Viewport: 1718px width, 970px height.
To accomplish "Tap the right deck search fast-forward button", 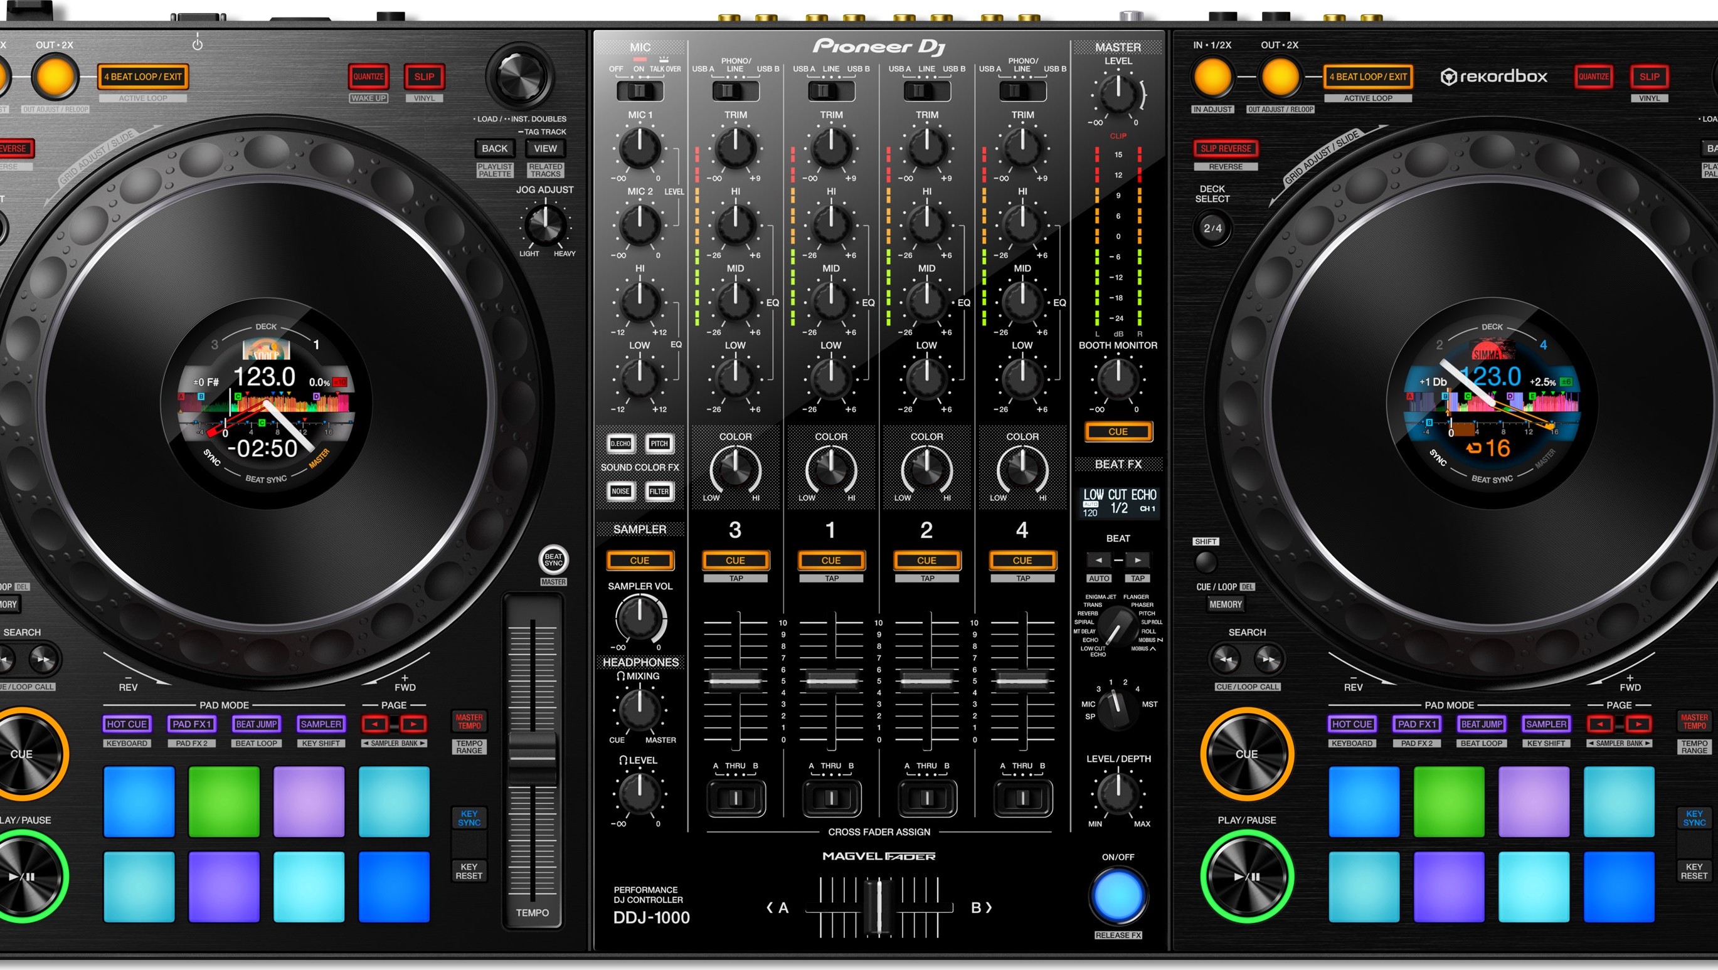I will point(1268,660).
